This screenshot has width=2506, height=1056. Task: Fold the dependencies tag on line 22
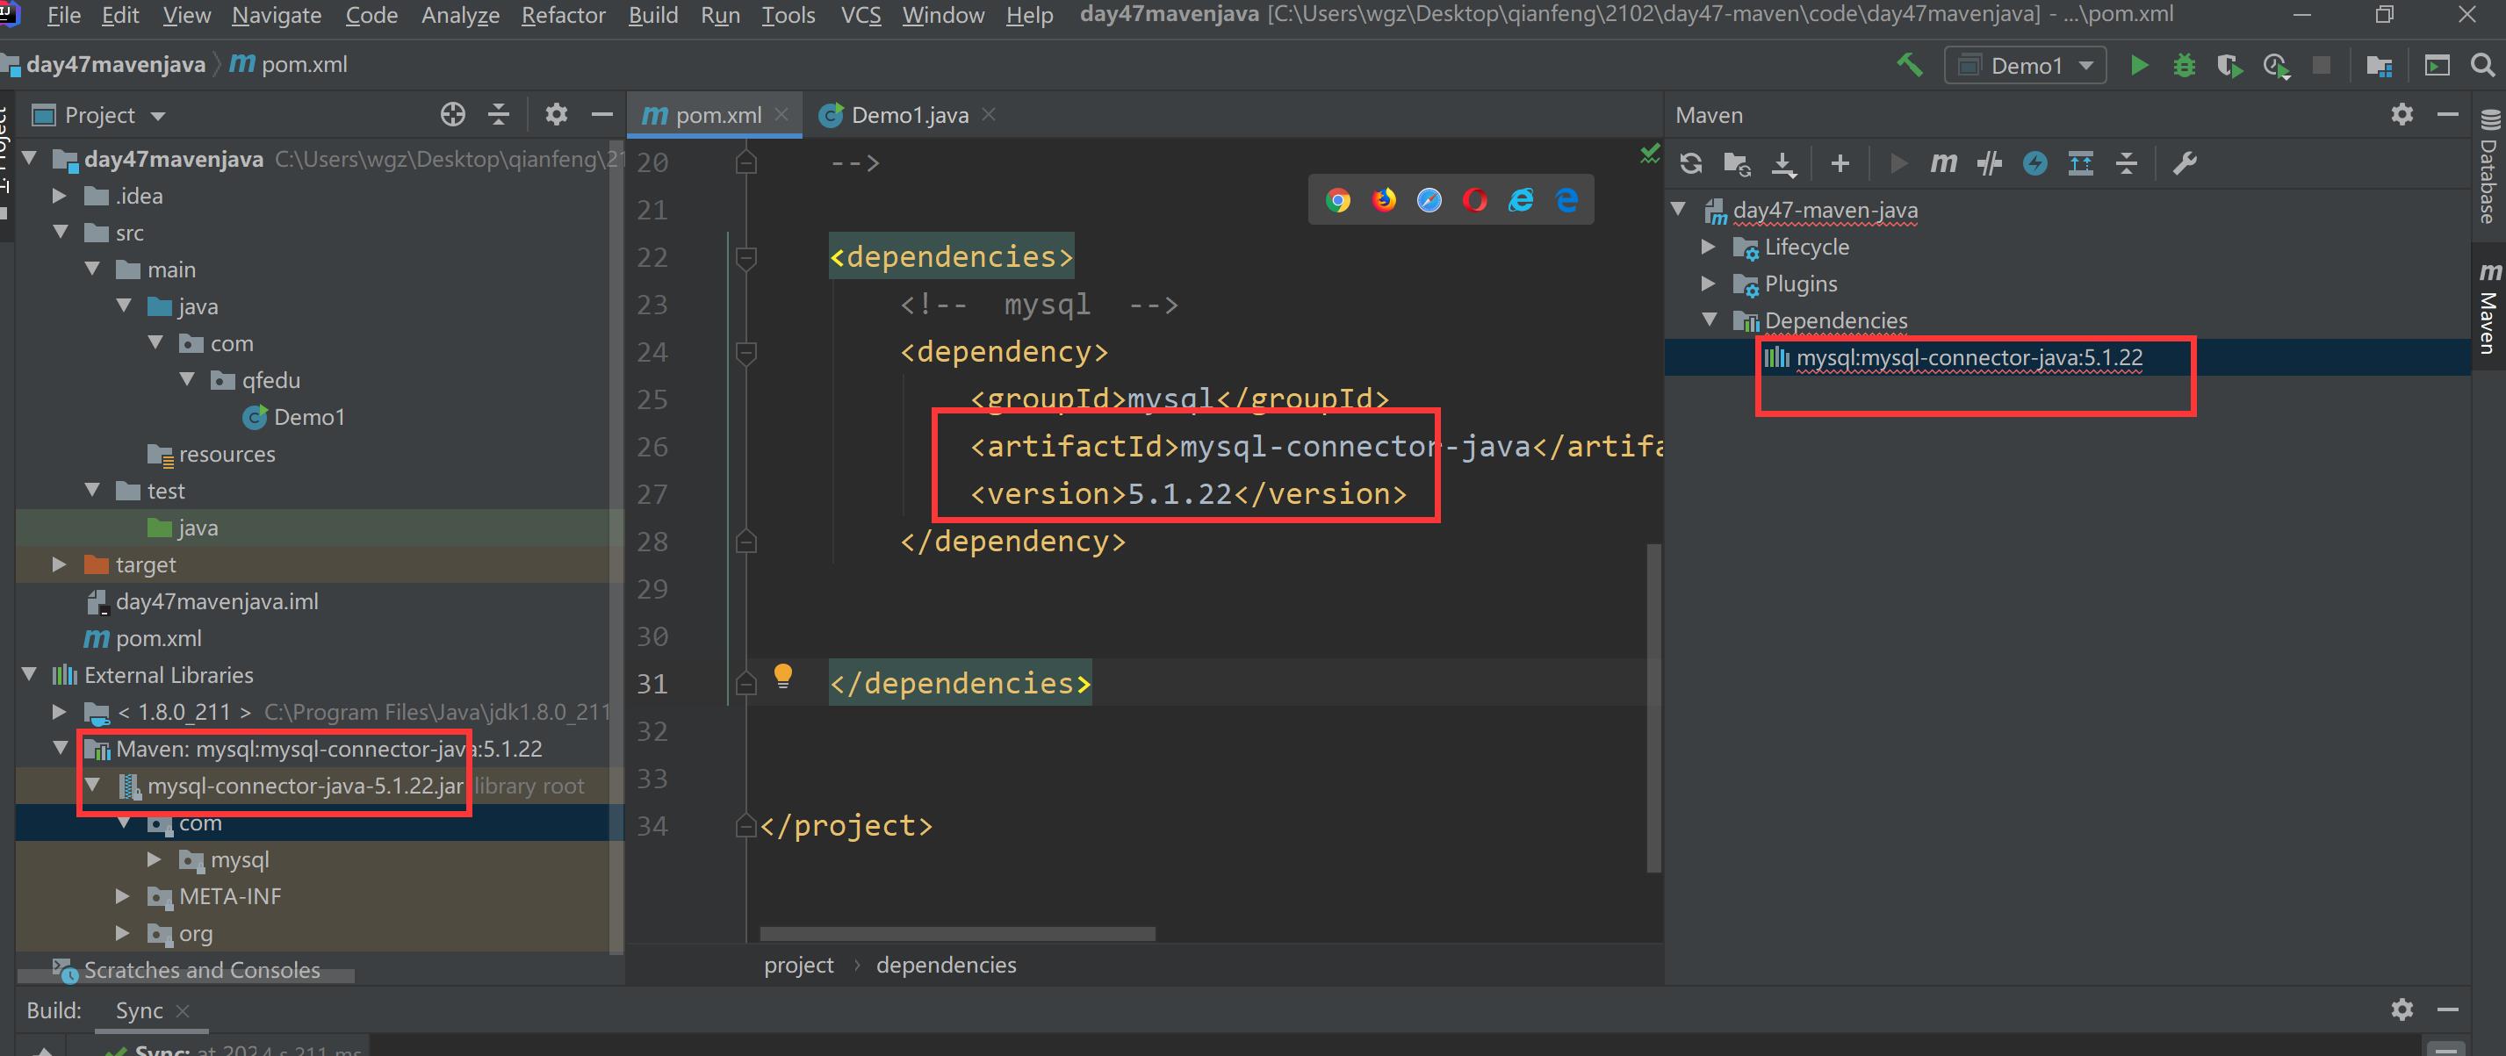(746, 258)
